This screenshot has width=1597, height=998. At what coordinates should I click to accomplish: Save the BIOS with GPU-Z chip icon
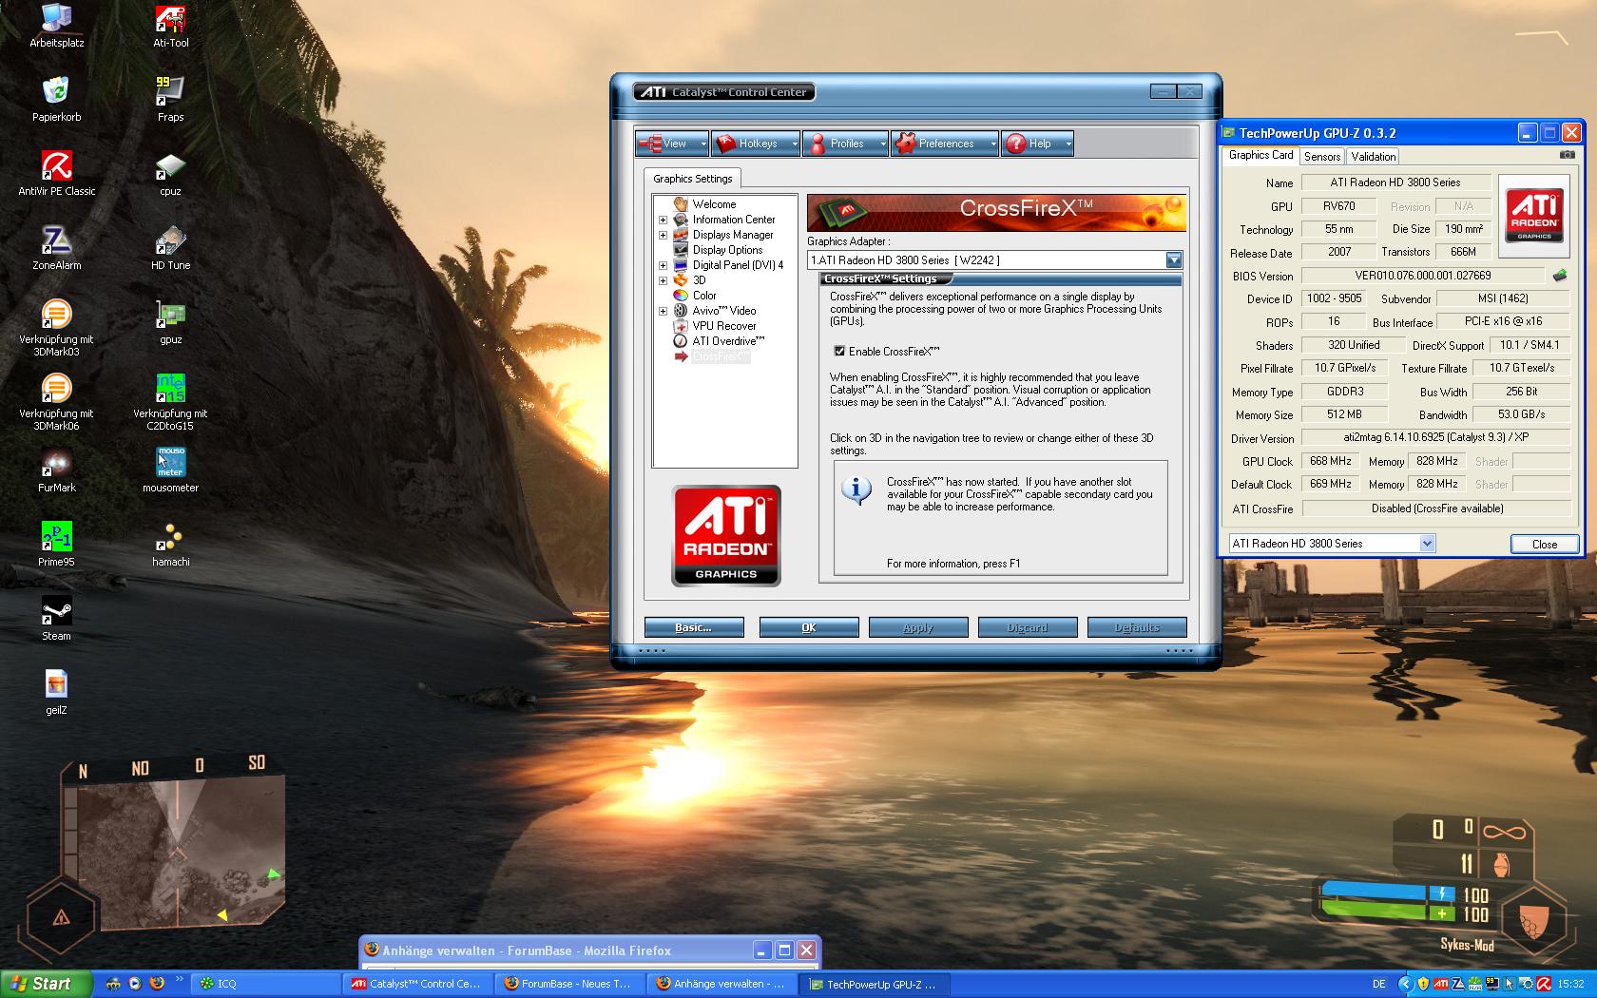pos(1560,276)
